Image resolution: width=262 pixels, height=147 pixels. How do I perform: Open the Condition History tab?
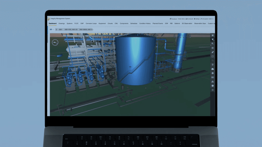[145, 23]
